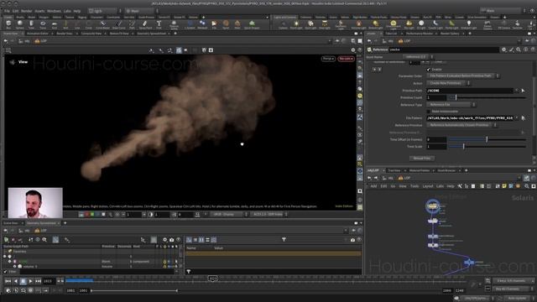Add a Caustic Light from the shelf

pos(435,24)
